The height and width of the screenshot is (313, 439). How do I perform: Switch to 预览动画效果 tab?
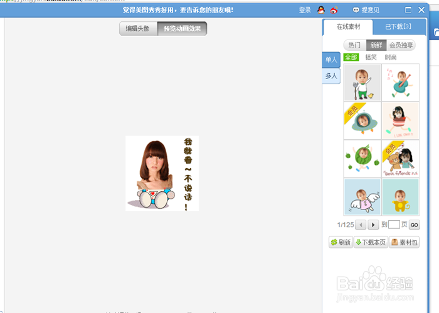point(182,29)
